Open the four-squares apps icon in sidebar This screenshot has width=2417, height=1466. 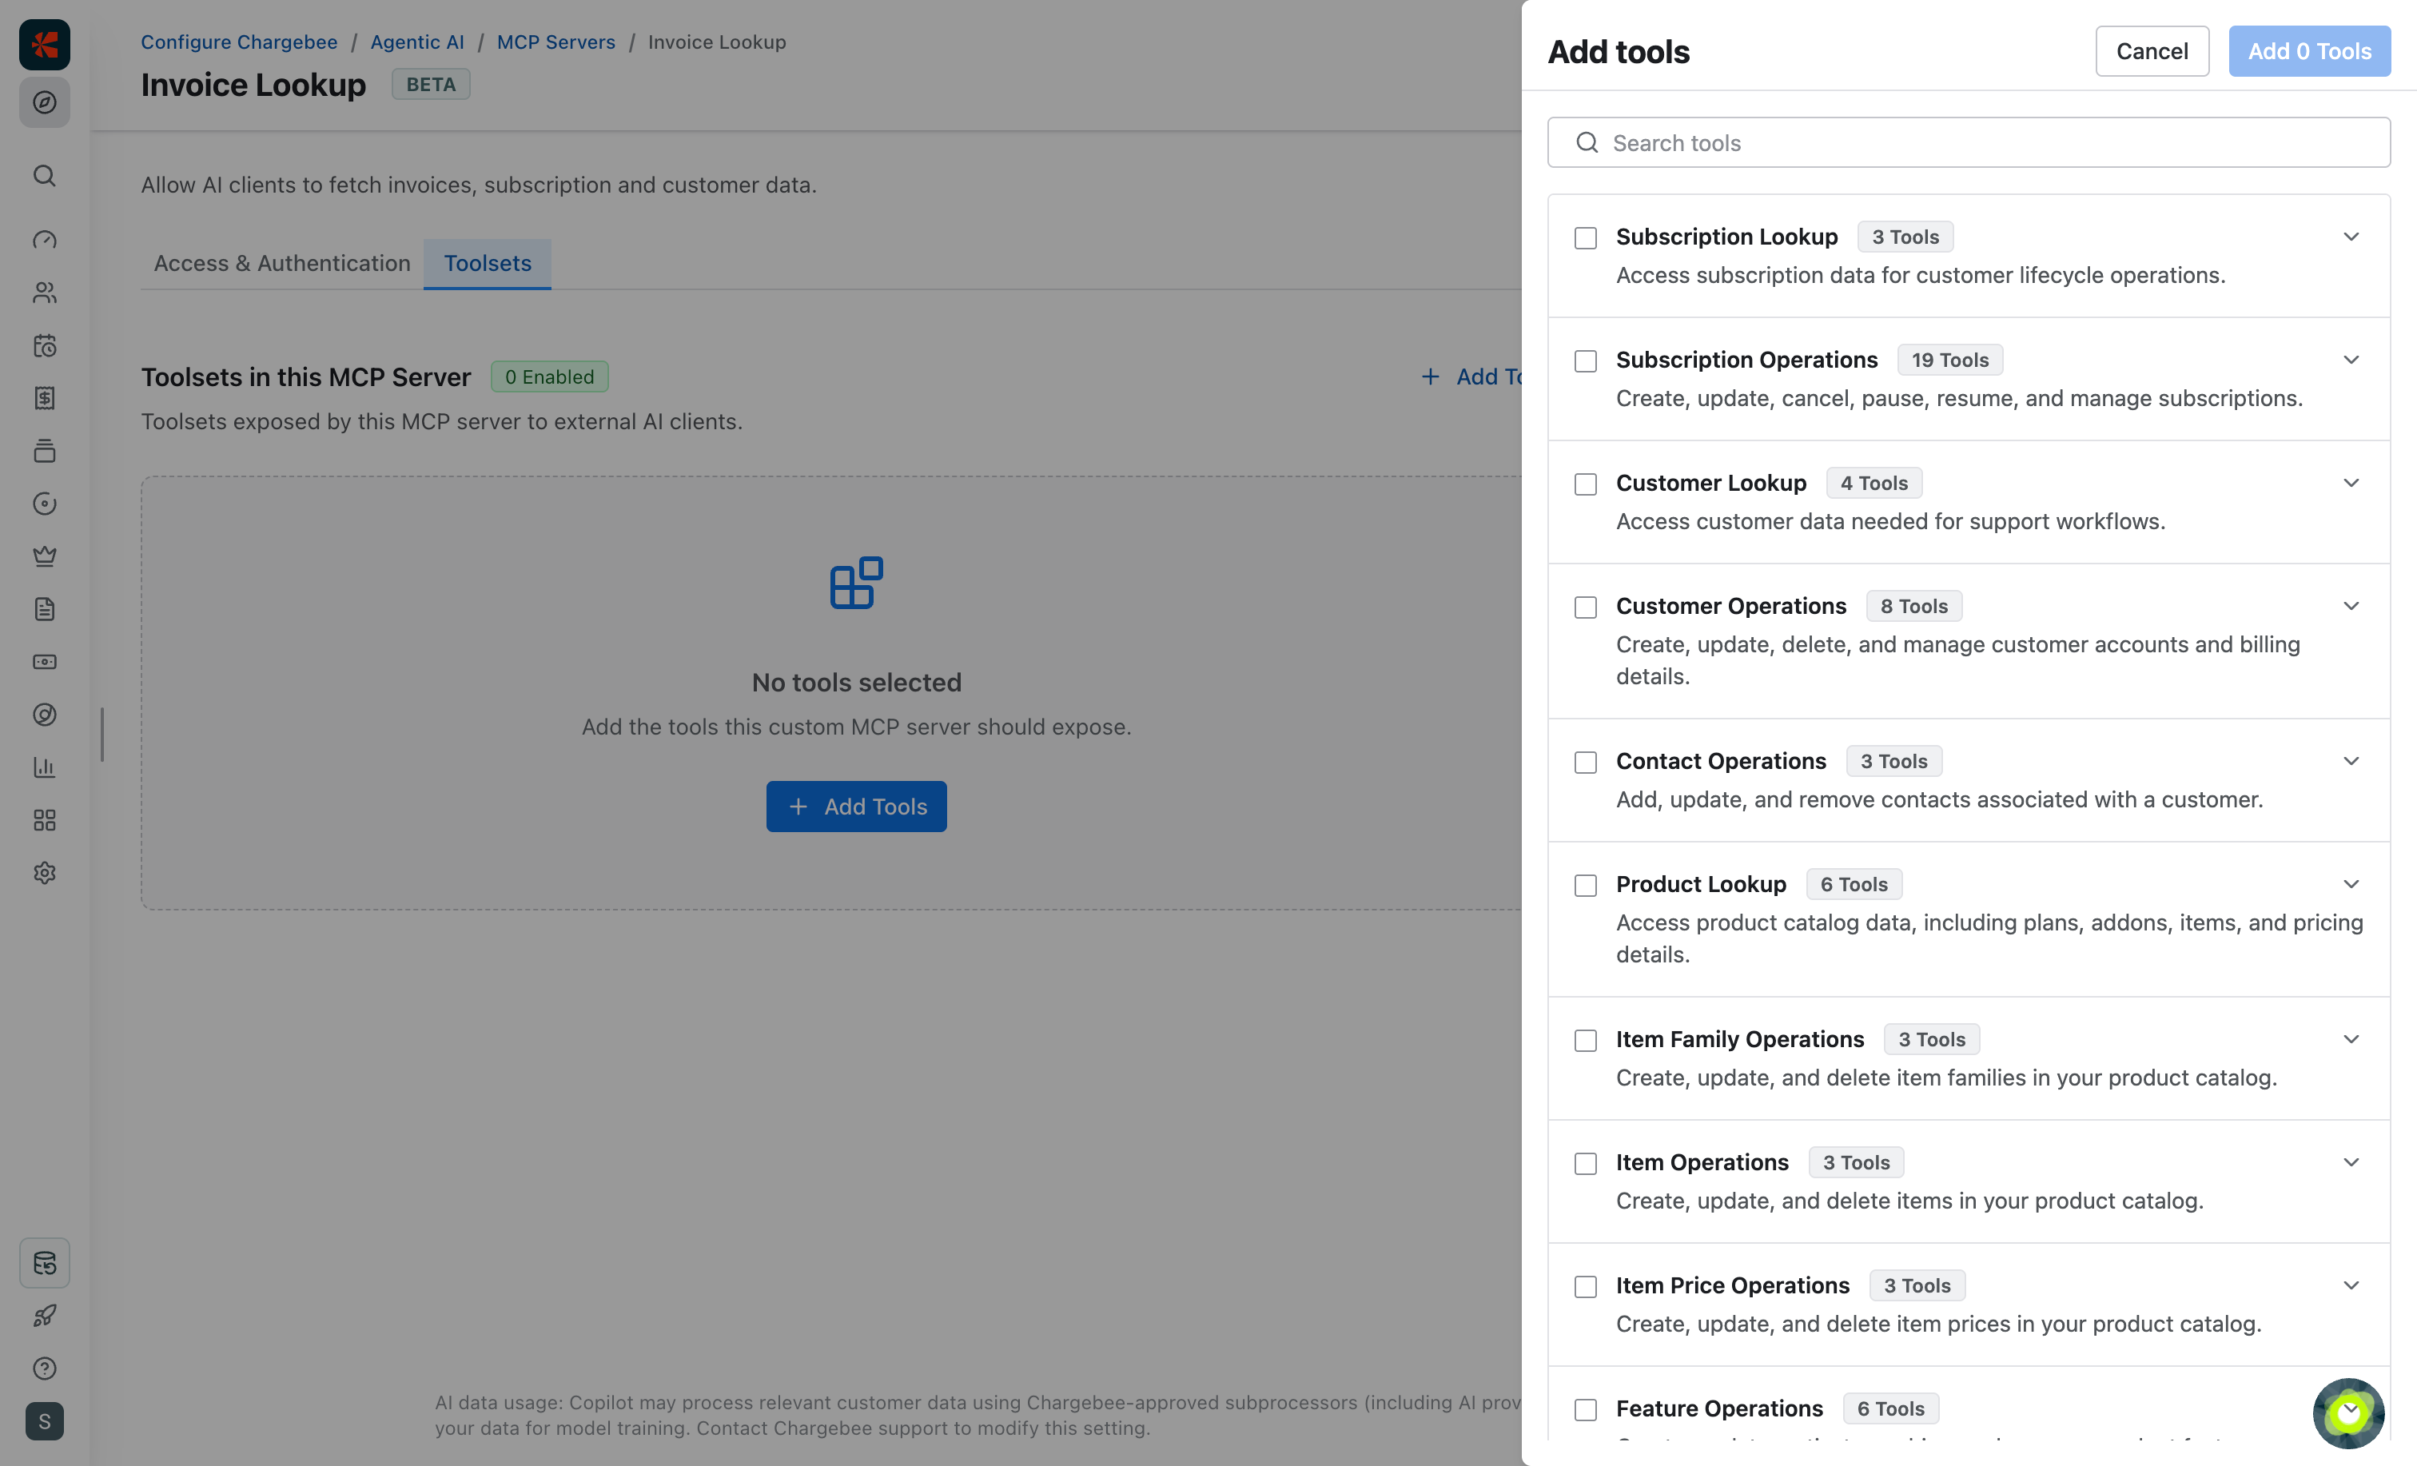tap(44, 820)
